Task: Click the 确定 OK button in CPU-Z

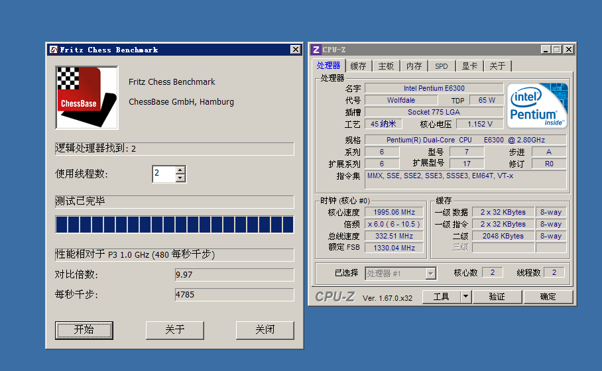Action: [x=548, y=297]
